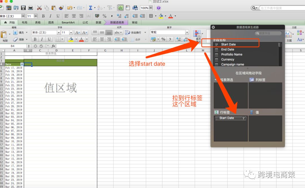Click the Media Browser icon beside zoom box
Viewport: 305px width, 188px height.
pos(135,8)
